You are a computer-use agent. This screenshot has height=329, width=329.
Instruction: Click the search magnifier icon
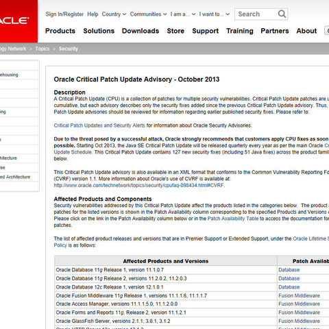point(282,14)
